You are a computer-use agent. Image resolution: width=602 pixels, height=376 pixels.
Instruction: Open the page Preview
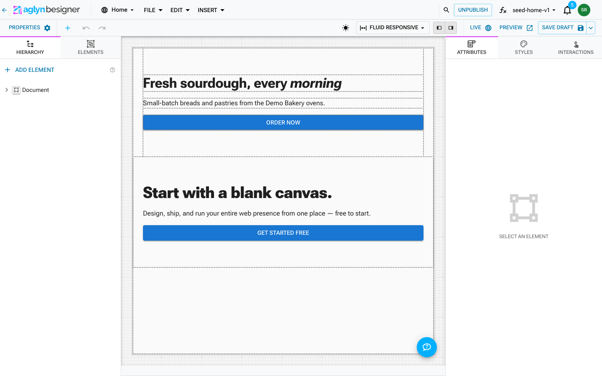pyautogui.click(x=516, y=28)
